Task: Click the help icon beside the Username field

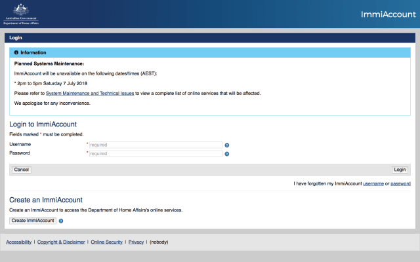Action: (x=226, y=145)
